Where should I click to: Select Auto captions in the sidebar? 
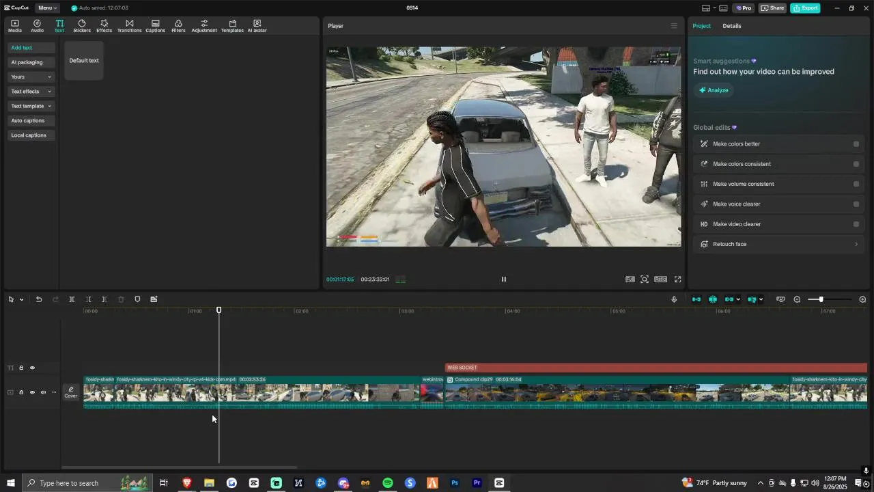(x=31, y=121)
